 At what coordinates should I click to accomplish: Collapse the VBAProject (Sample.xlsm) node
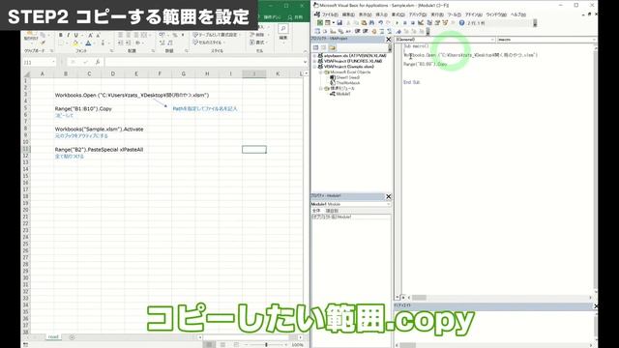point(314,67)
